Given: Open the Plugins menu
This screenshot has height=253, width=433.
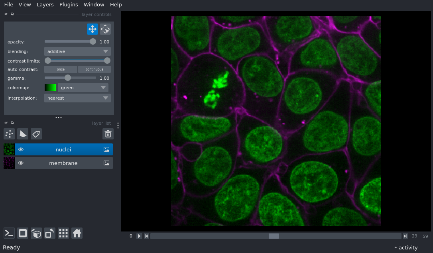Looking at the screenshot, I should click(68, 4).
